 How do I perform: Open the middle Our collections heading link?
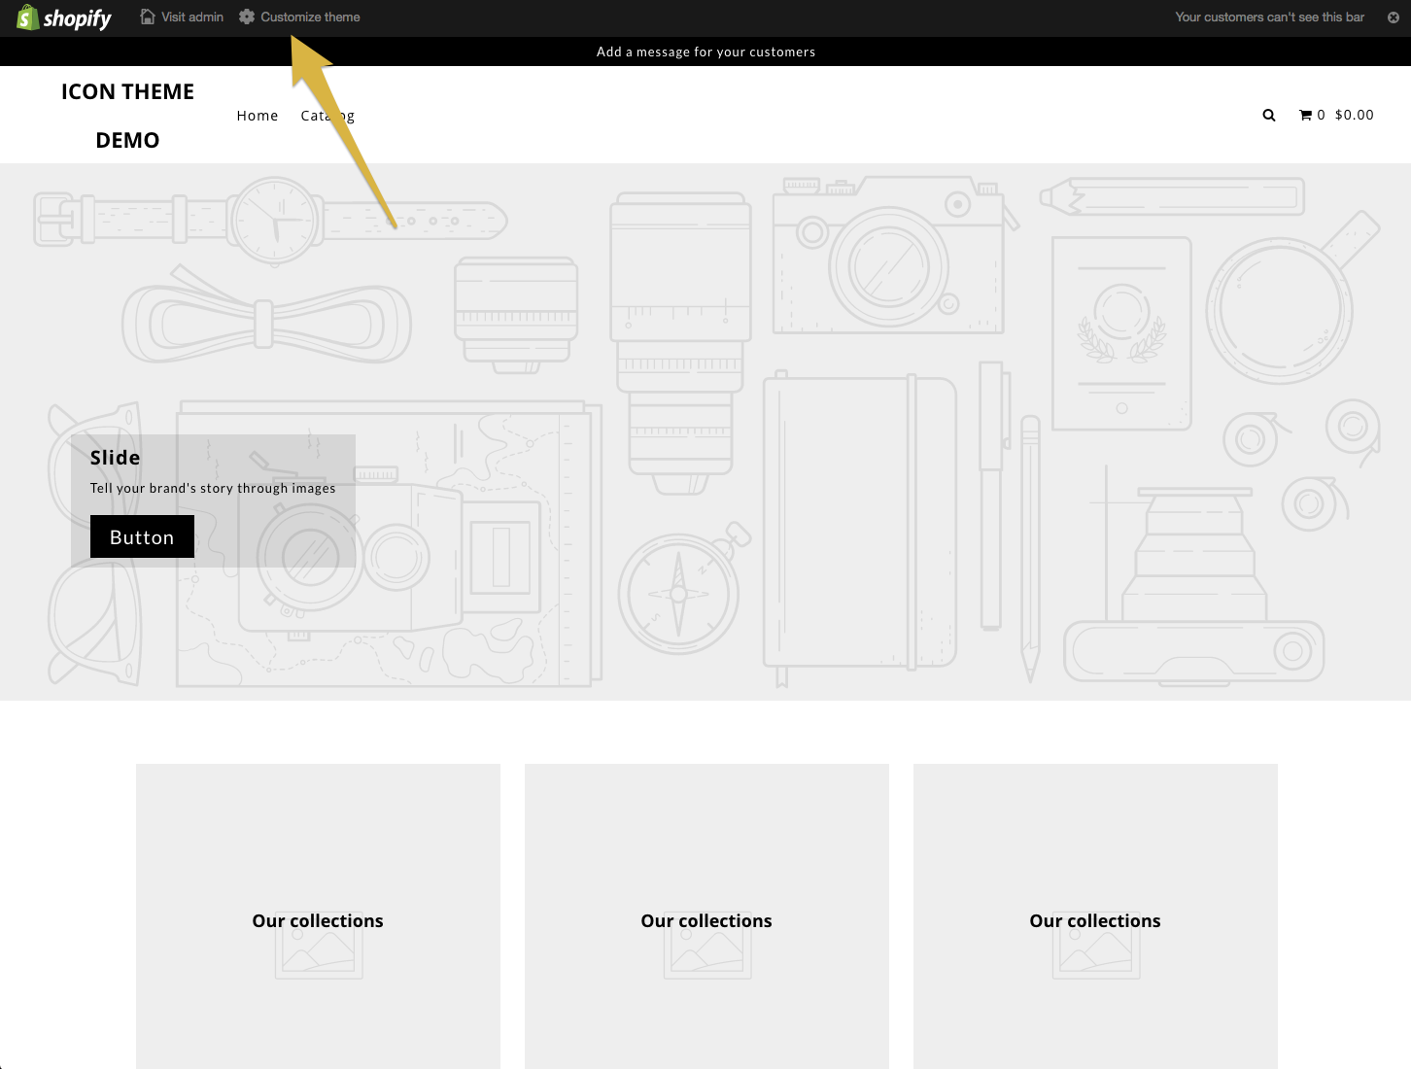tap(706, 920)
